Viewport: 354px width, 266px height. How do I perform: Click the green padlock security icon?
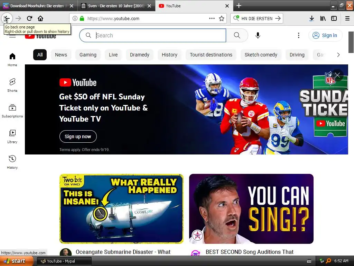[82, 18]
